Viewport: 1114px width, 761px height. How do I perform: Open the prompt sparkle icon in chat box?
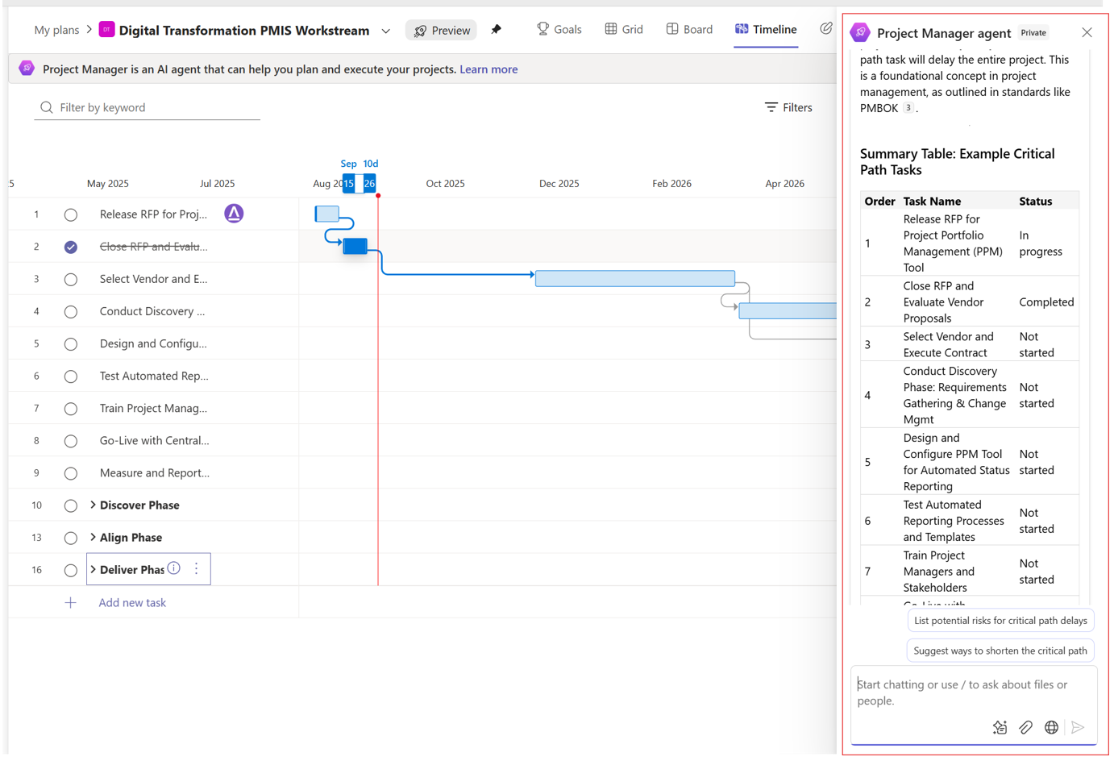(1000, 727)
